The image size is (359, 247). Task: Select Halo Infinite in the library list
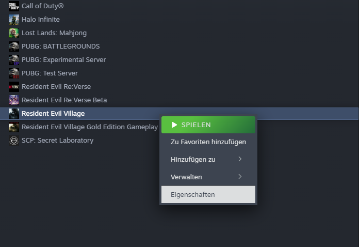click(41, 20)
